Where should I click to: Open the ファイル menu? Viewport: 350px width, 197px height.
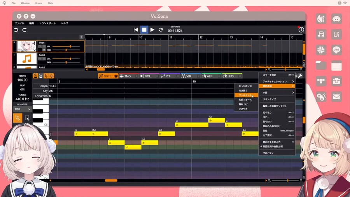tap(19, 23)
